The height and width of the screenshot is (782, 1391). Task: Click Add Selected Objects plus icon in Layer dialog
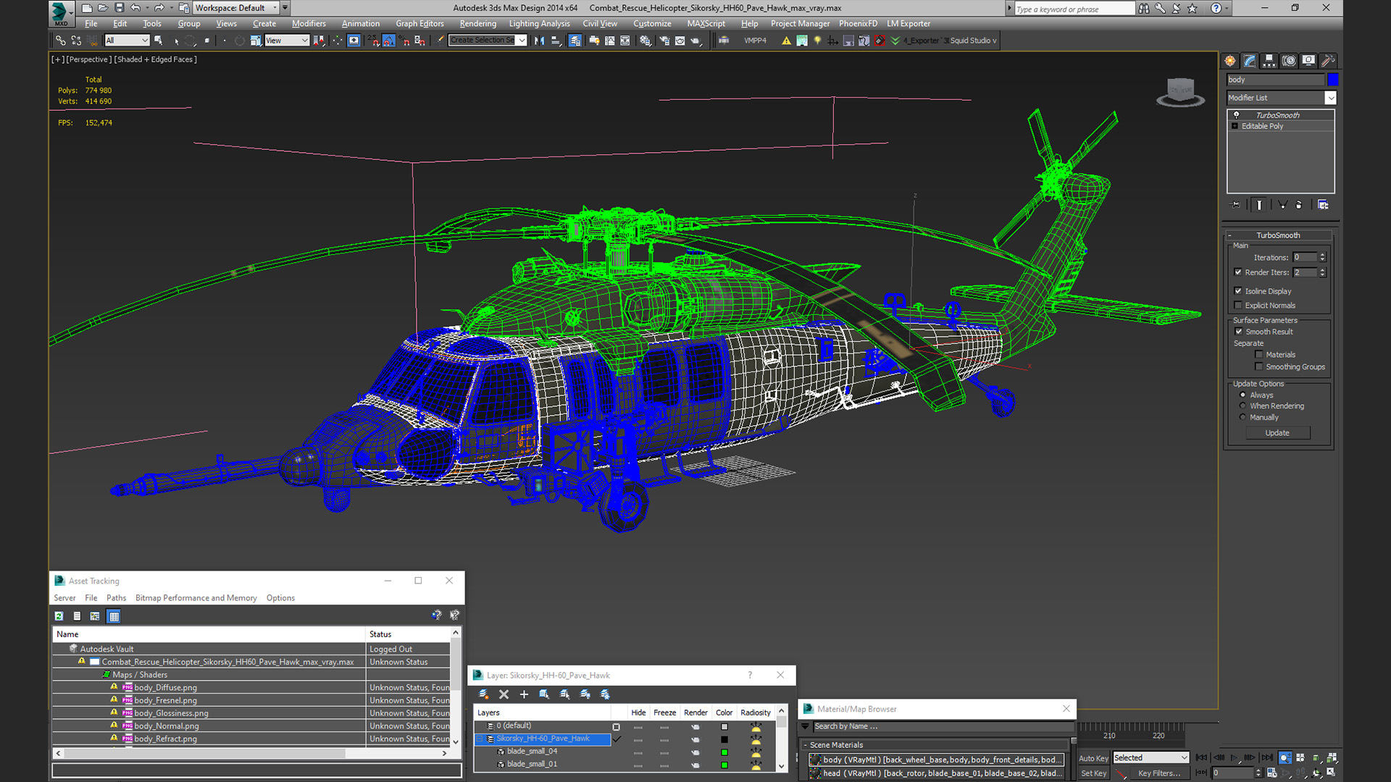pos(524,694)
